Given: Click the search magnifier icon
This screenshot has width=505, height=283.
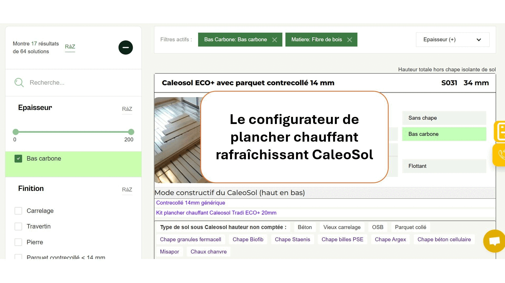Looking at the screenshot, I should (19, 83).
